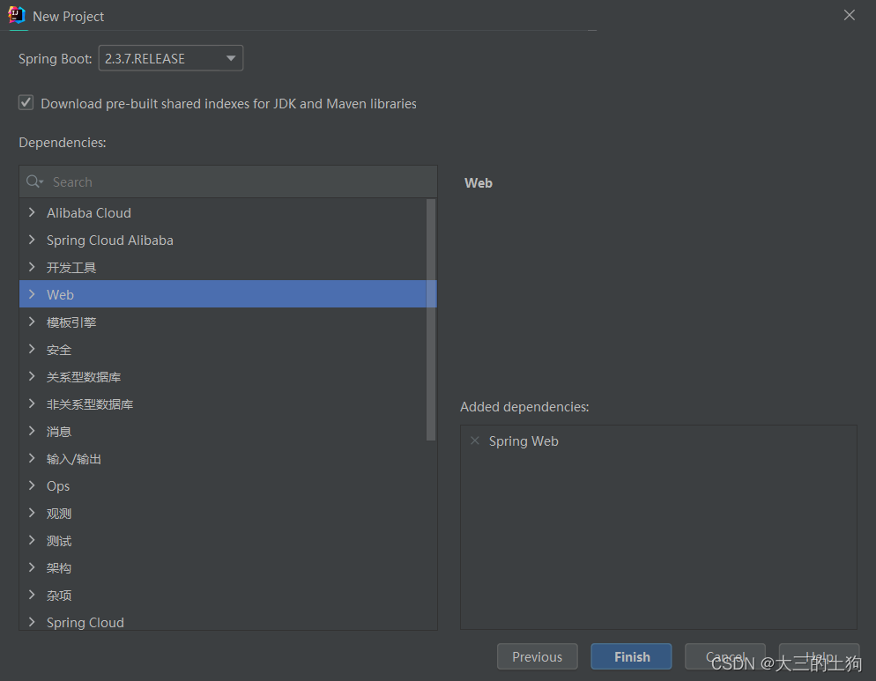
Task: Cancel the New Project dialog
Action: (x=725, y=656)
